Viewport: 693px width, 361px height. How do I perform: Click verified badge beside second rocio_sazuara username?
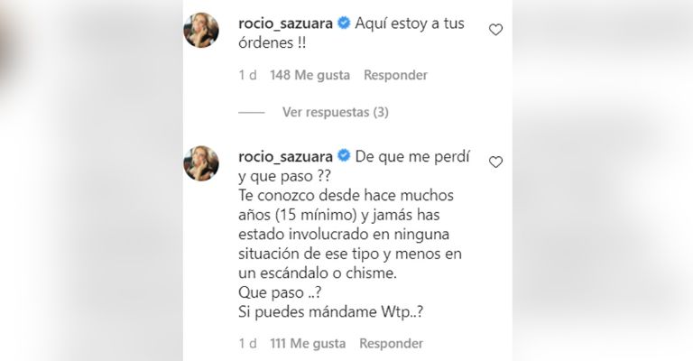pyautogui.click(x=344, y=156)
